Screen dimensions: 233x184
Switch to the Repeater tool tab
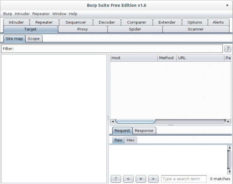click(x=44, y=22)
